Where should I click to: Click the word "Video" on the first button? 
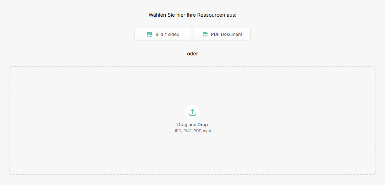173,34
